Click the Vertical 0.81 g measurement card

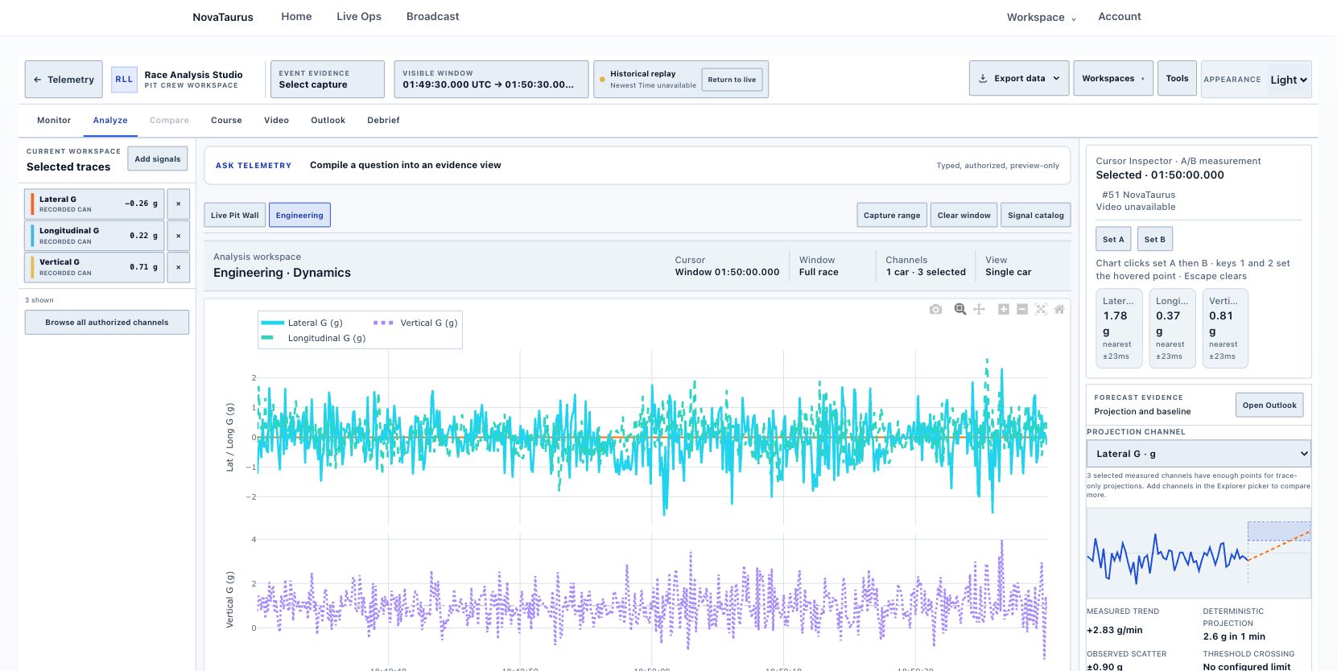(x=1225, y=328)
